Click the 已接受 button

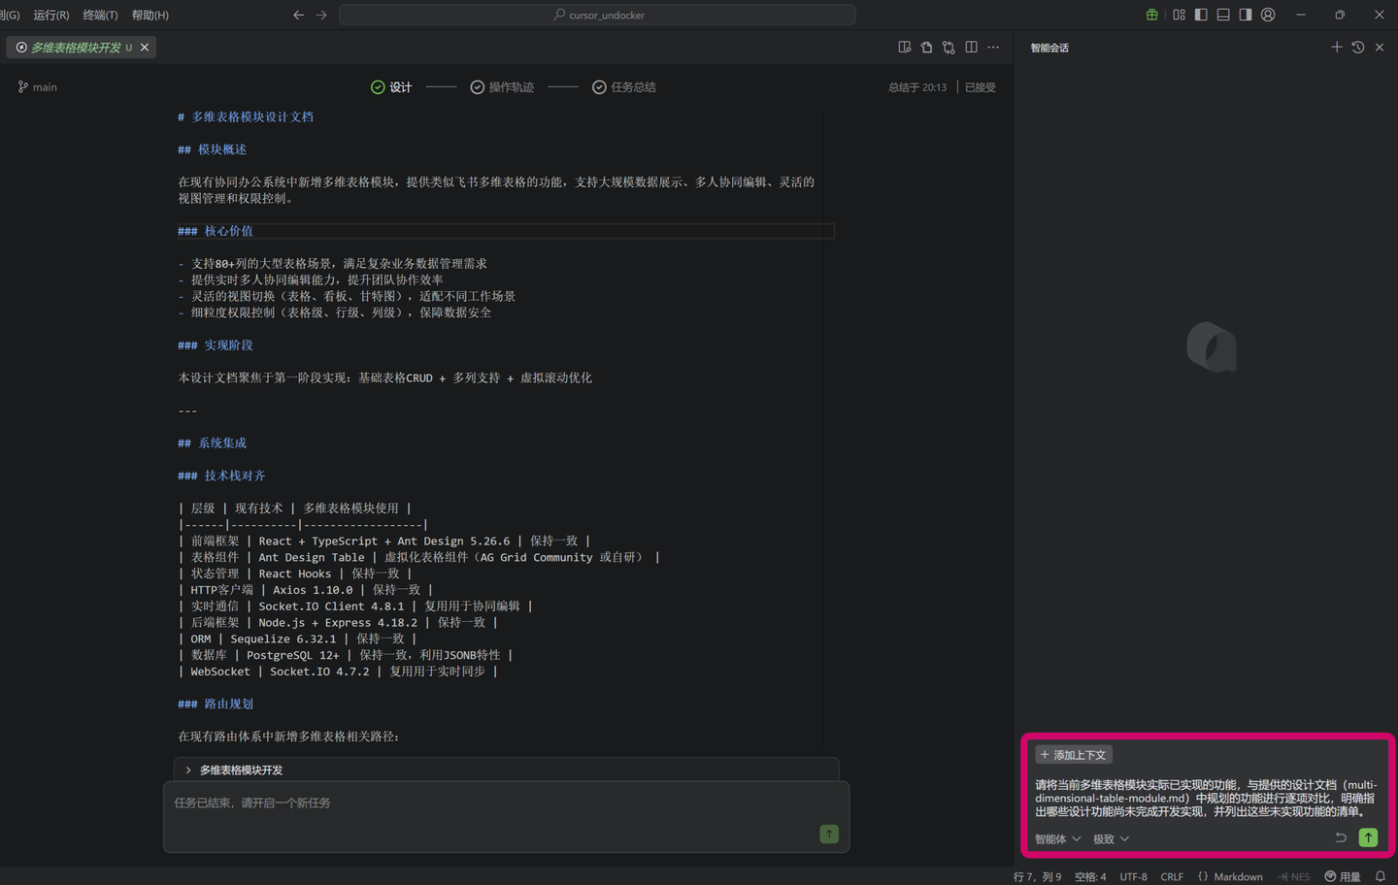pyautogui.click(x=980, y=86)
